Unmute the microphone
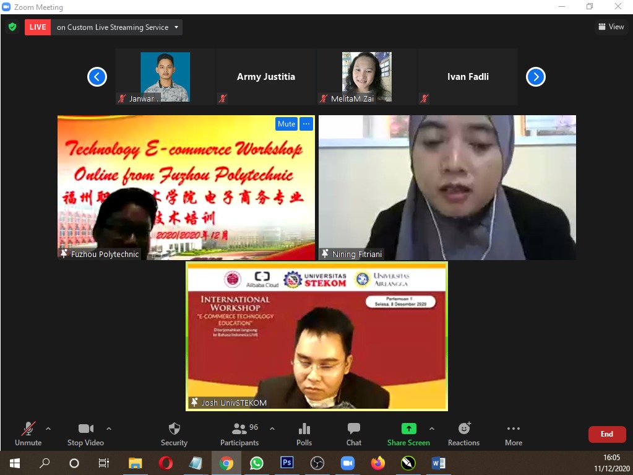Image resolution: width=633 pixels, height=475 pixels. pyautogui.click(x=28, y=434)
